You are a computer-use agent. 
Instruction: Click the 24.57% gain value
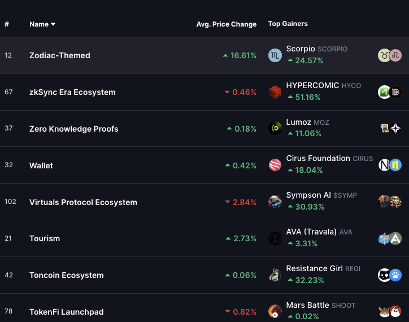[306, 60]
